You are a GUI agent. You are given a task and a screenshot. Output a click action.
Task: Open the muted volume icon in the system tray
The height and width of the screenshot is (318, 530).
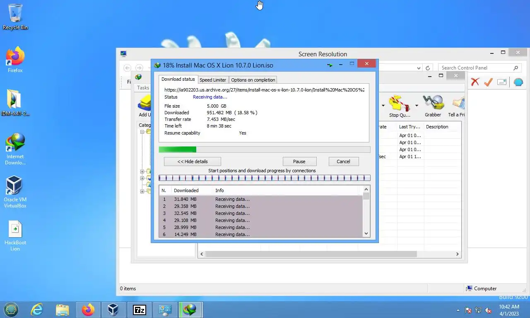click(x=488, y=310)
